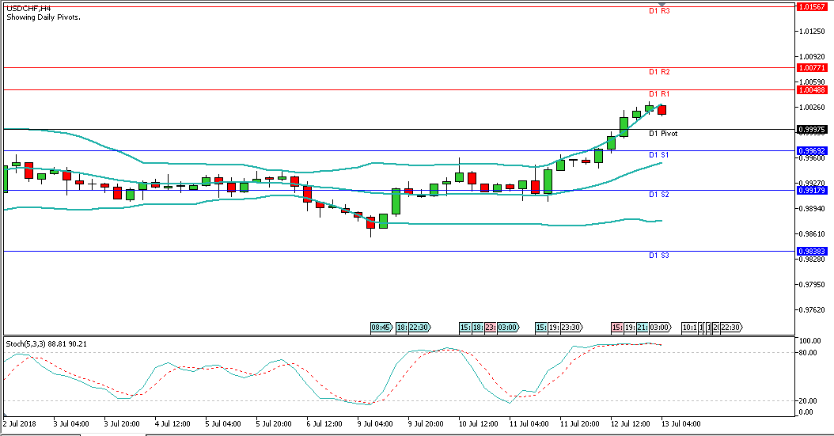The width and height of the screenshot is (834, 436).
Task: Click the blue 0.98383 price tag
Action: click(x=813, y=252)
